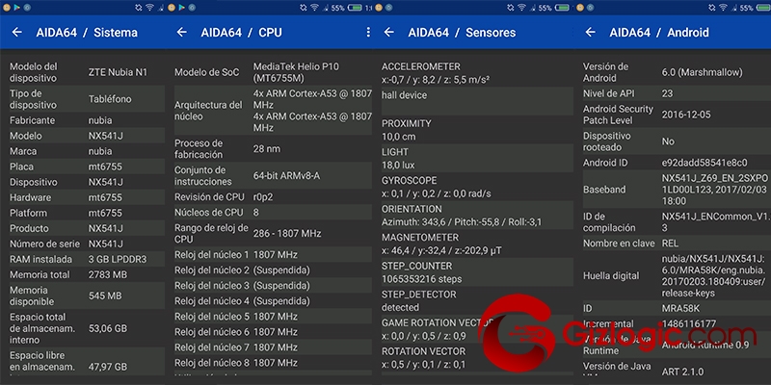771x385 pixels.
Task: Open three-dot overflow menu on CPU screen
Action: click(x=368, y=32)
